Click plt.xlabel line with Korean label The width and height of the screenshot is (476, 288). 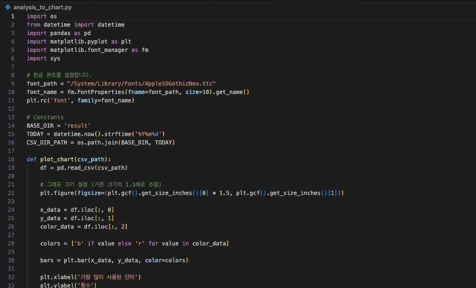tap(90, 277)
